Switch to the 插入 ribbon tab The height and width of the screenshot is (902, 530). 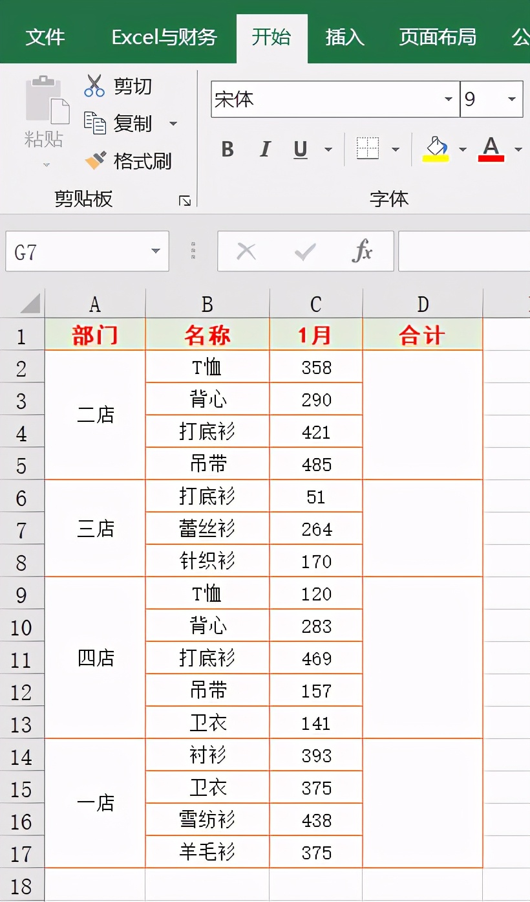click(343, 38)
